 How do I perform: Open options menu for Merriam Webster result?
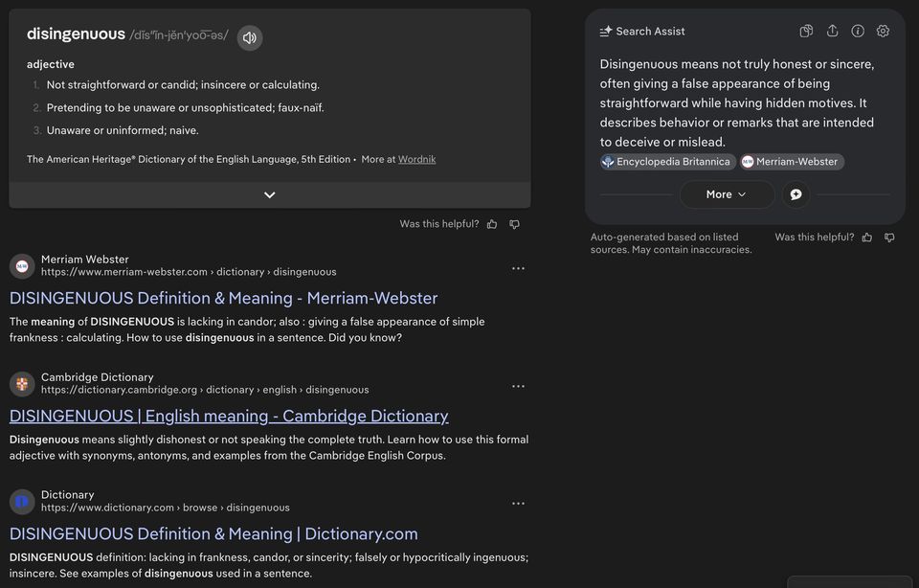[518, 268]
